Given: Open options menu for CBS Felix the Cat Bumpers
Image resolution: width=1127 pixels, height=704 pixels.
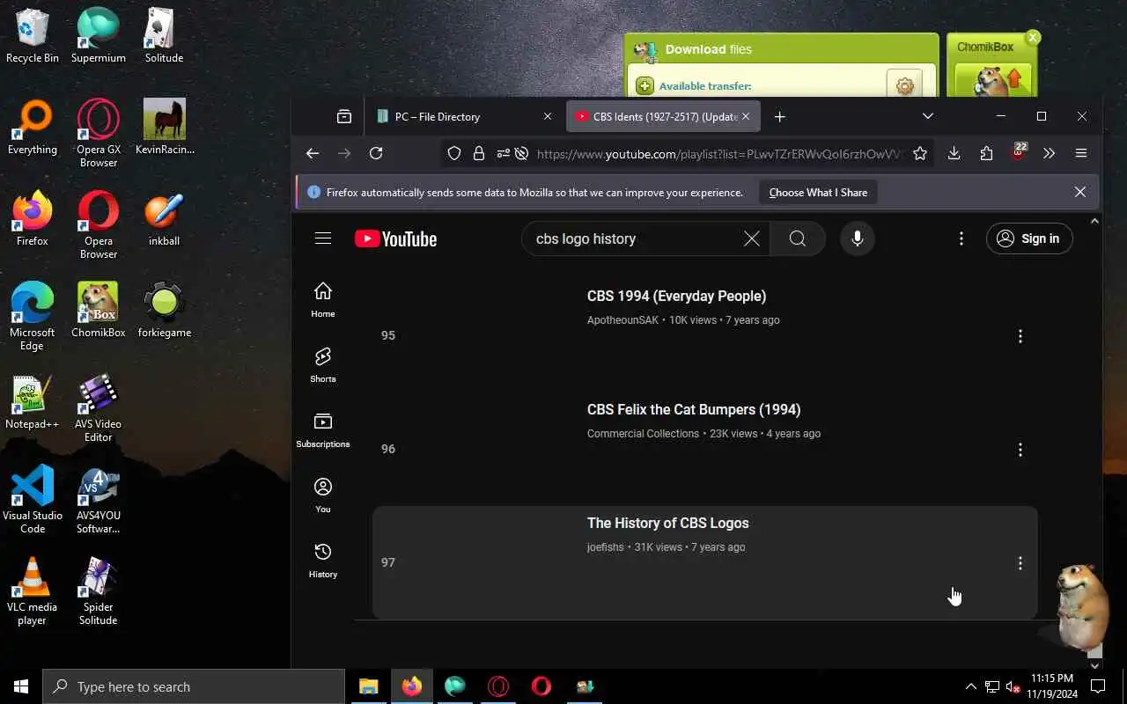Looking at the screenshot, I should tap(1020, 450).
